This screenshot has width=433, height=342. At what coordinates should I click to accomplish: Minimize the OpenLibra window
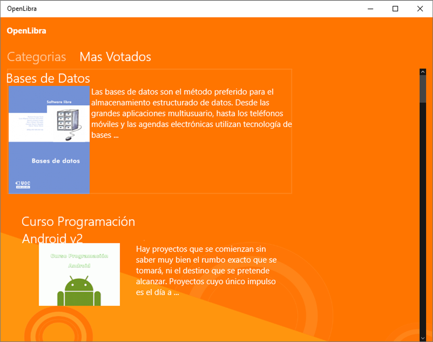(x=371, y=9)
